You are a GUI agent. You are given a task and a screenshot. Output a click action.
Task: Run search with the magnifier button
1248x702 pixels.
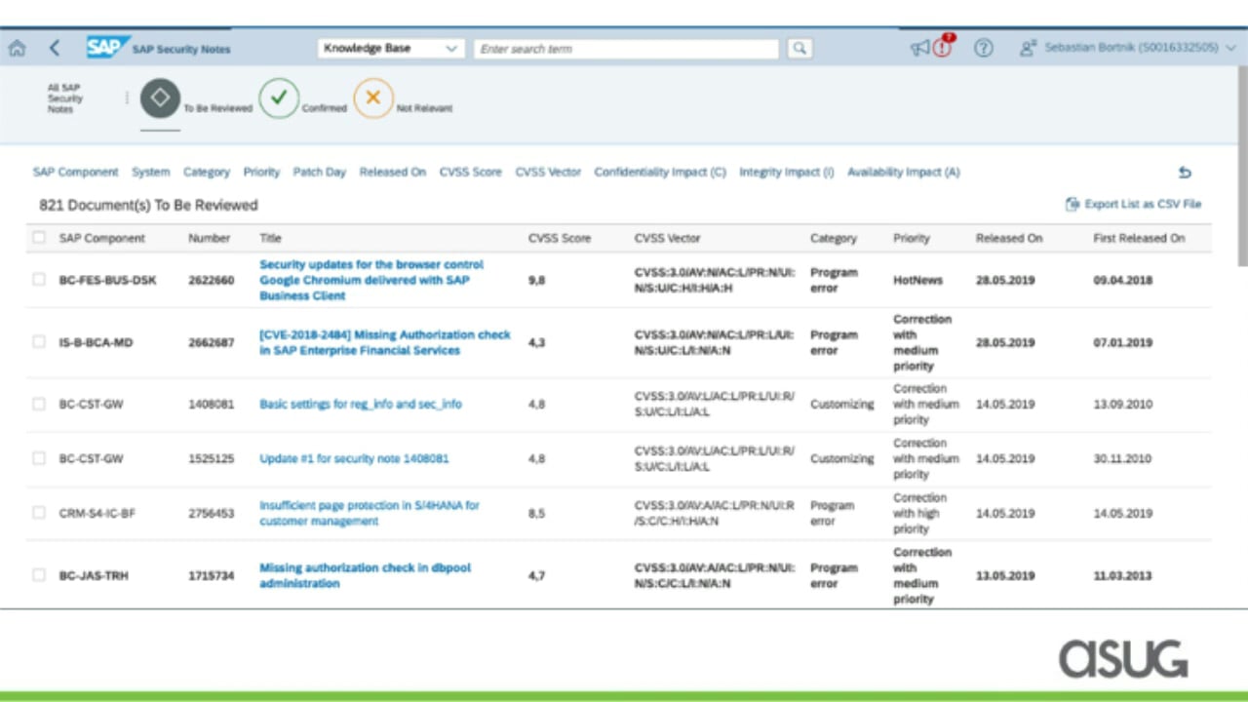pos(799,48)
